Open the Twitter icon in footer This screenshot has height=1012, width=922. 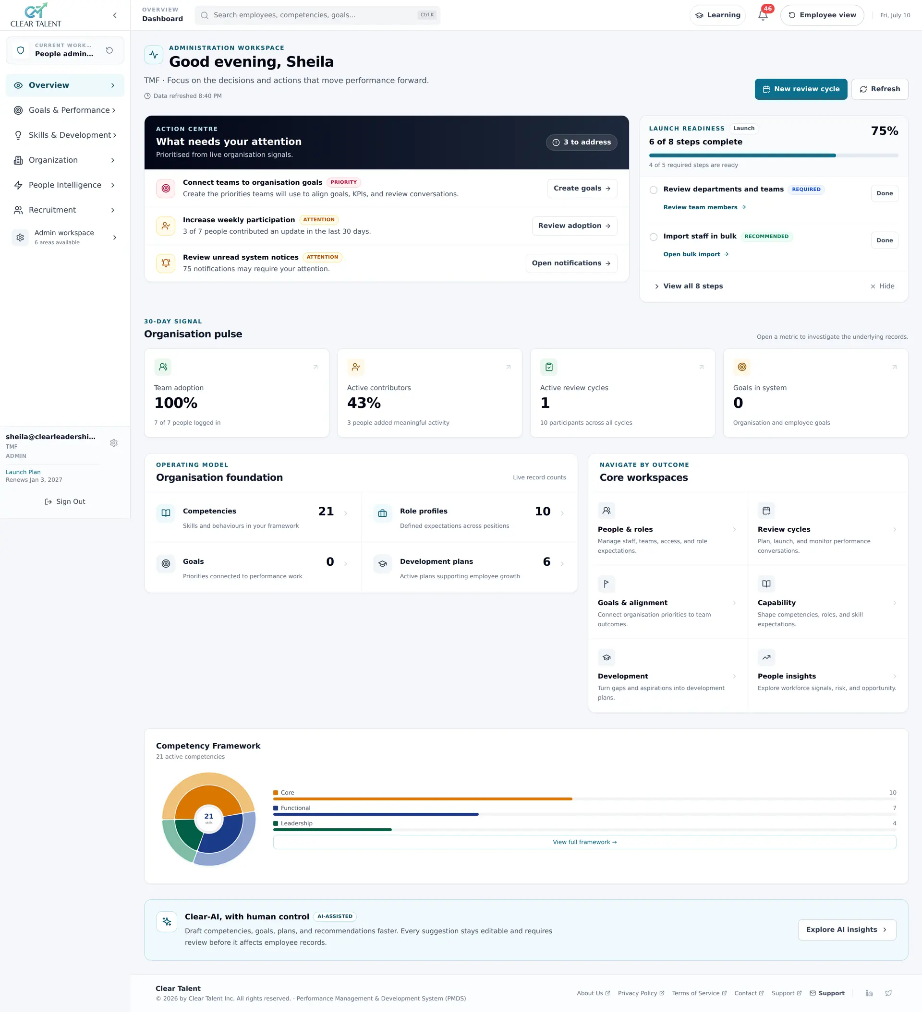pyautogui.click(x=888, y=993)
